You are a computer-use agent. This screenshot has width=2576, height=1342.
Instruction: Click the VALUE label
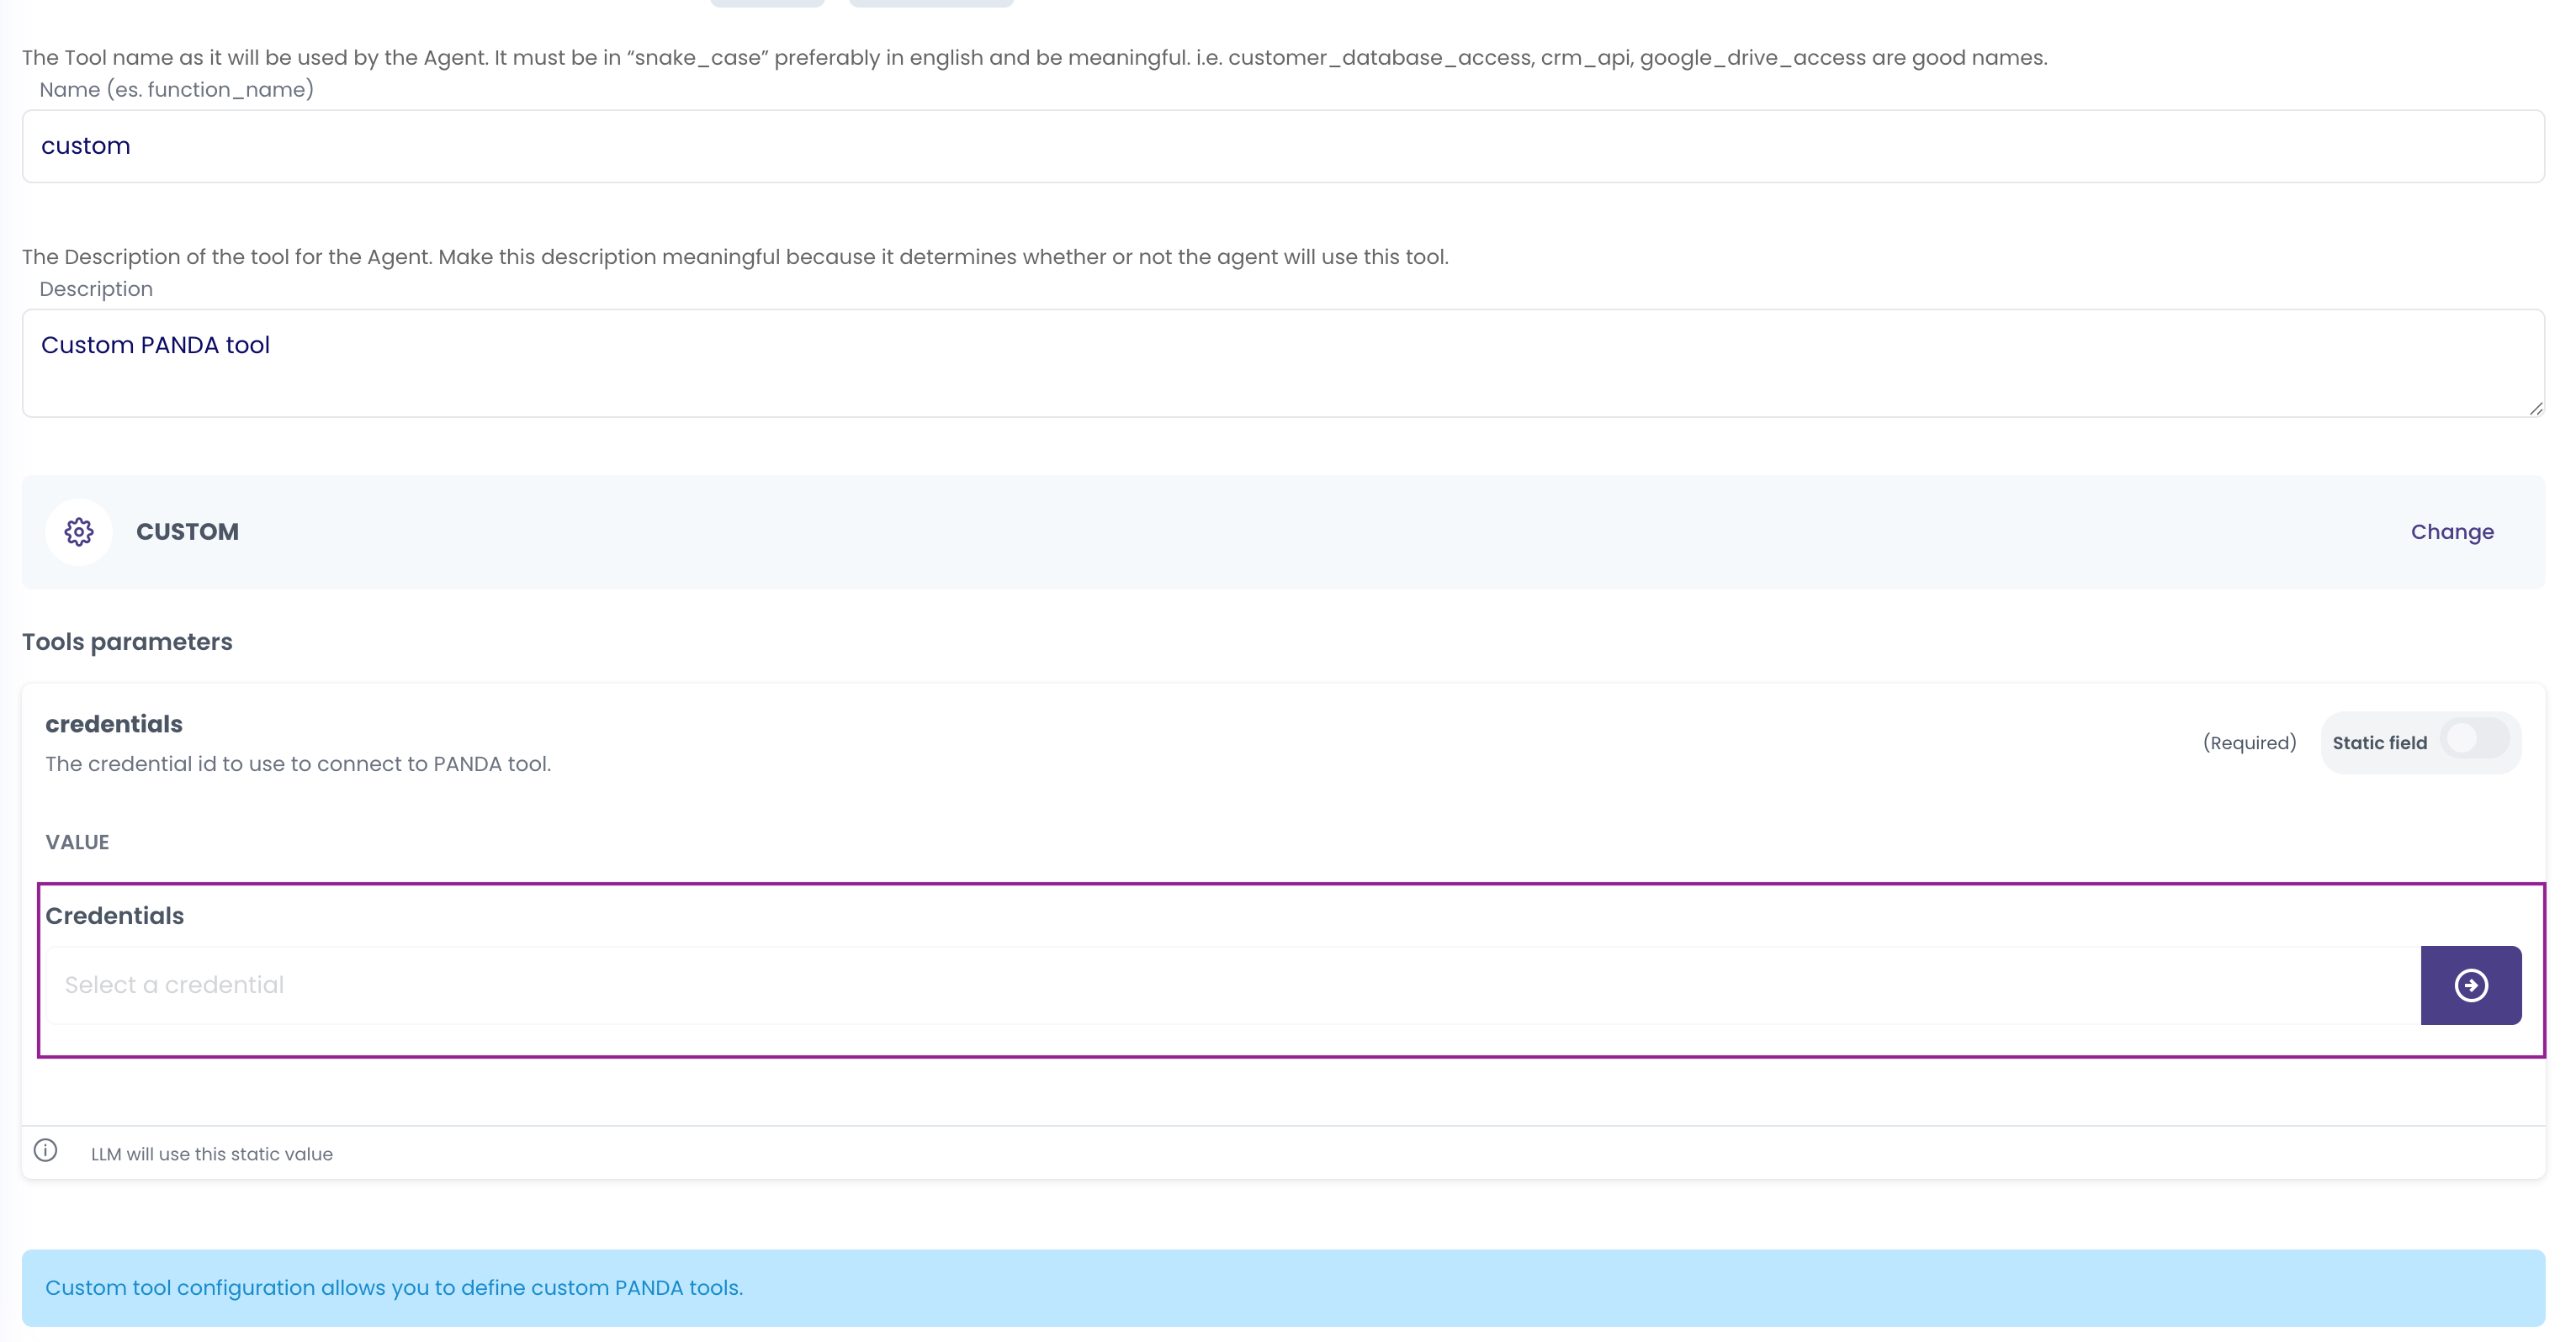pos(77,842)
